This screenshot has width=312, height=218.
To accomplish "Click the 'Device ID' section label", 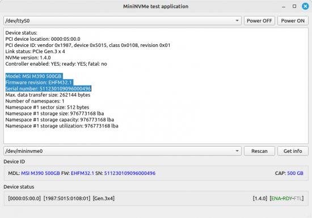I will click(14, 161).
